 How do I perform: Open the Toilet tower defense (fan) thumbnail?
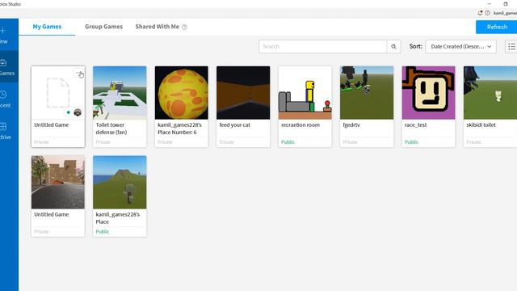pyautogui.click(x=120, y=93)
